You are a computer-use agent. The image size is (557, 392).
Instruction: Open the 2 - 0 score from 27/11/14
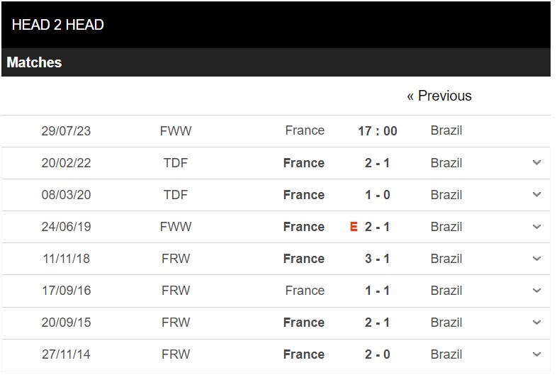point(377,354)
